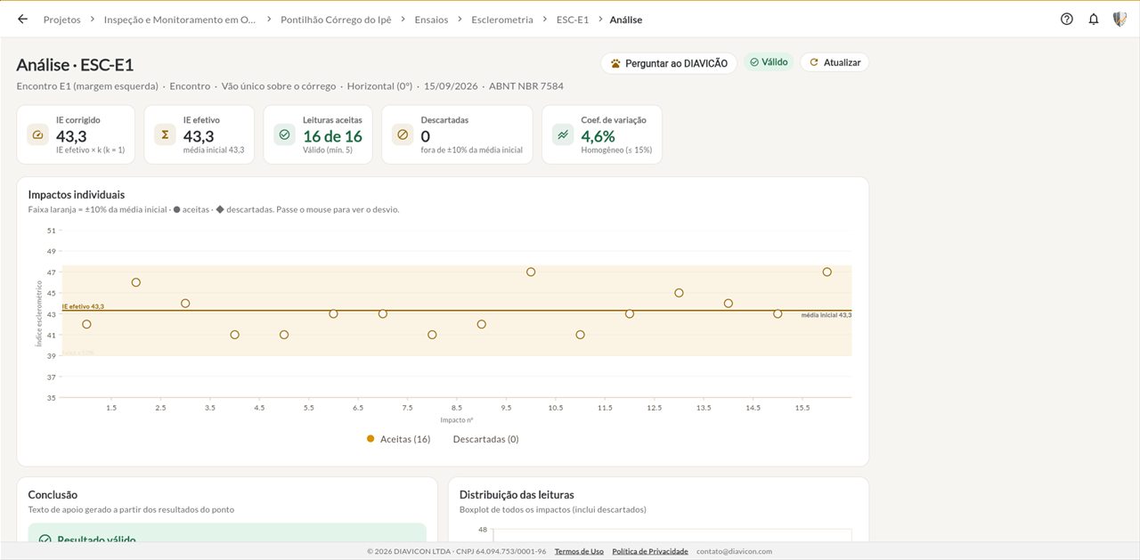Click contato@diavicon.com email
This screenshot has width=1140, height=560.
734,551
